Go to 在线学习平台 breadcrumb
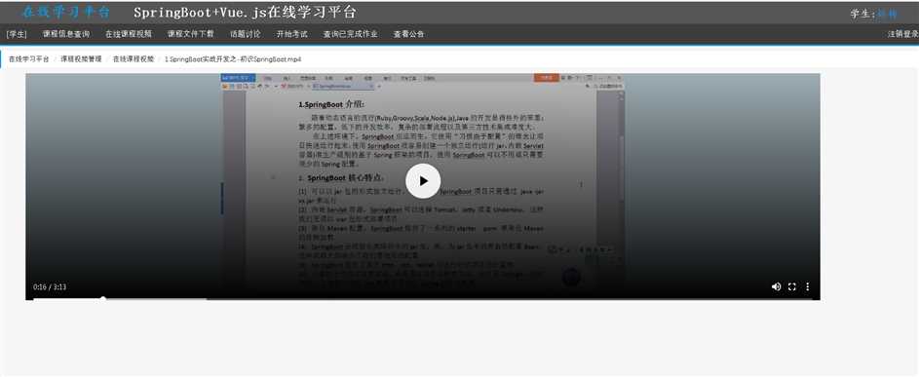The height and width of the screenshot is (377, 919). [28, 59]
